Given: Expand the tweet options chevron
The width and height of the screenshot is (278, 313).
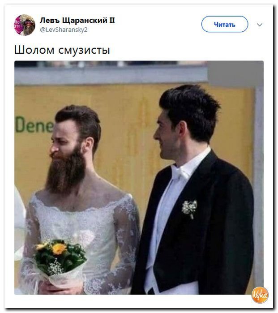Looking at the screenshot, I should click(260, 25).
